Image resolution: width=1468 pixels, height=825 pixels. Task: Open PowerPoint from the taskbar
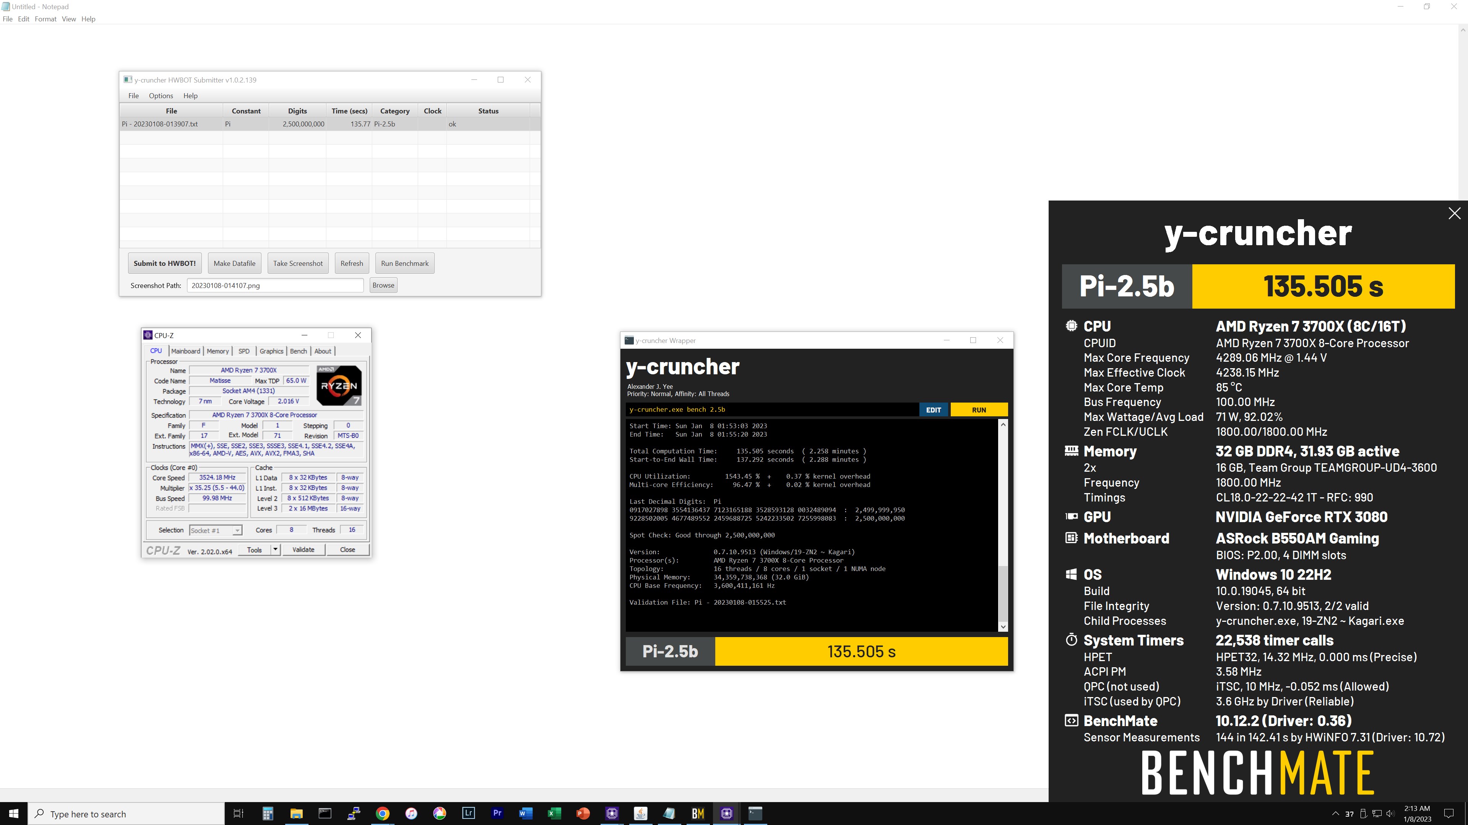click(583, 813)
